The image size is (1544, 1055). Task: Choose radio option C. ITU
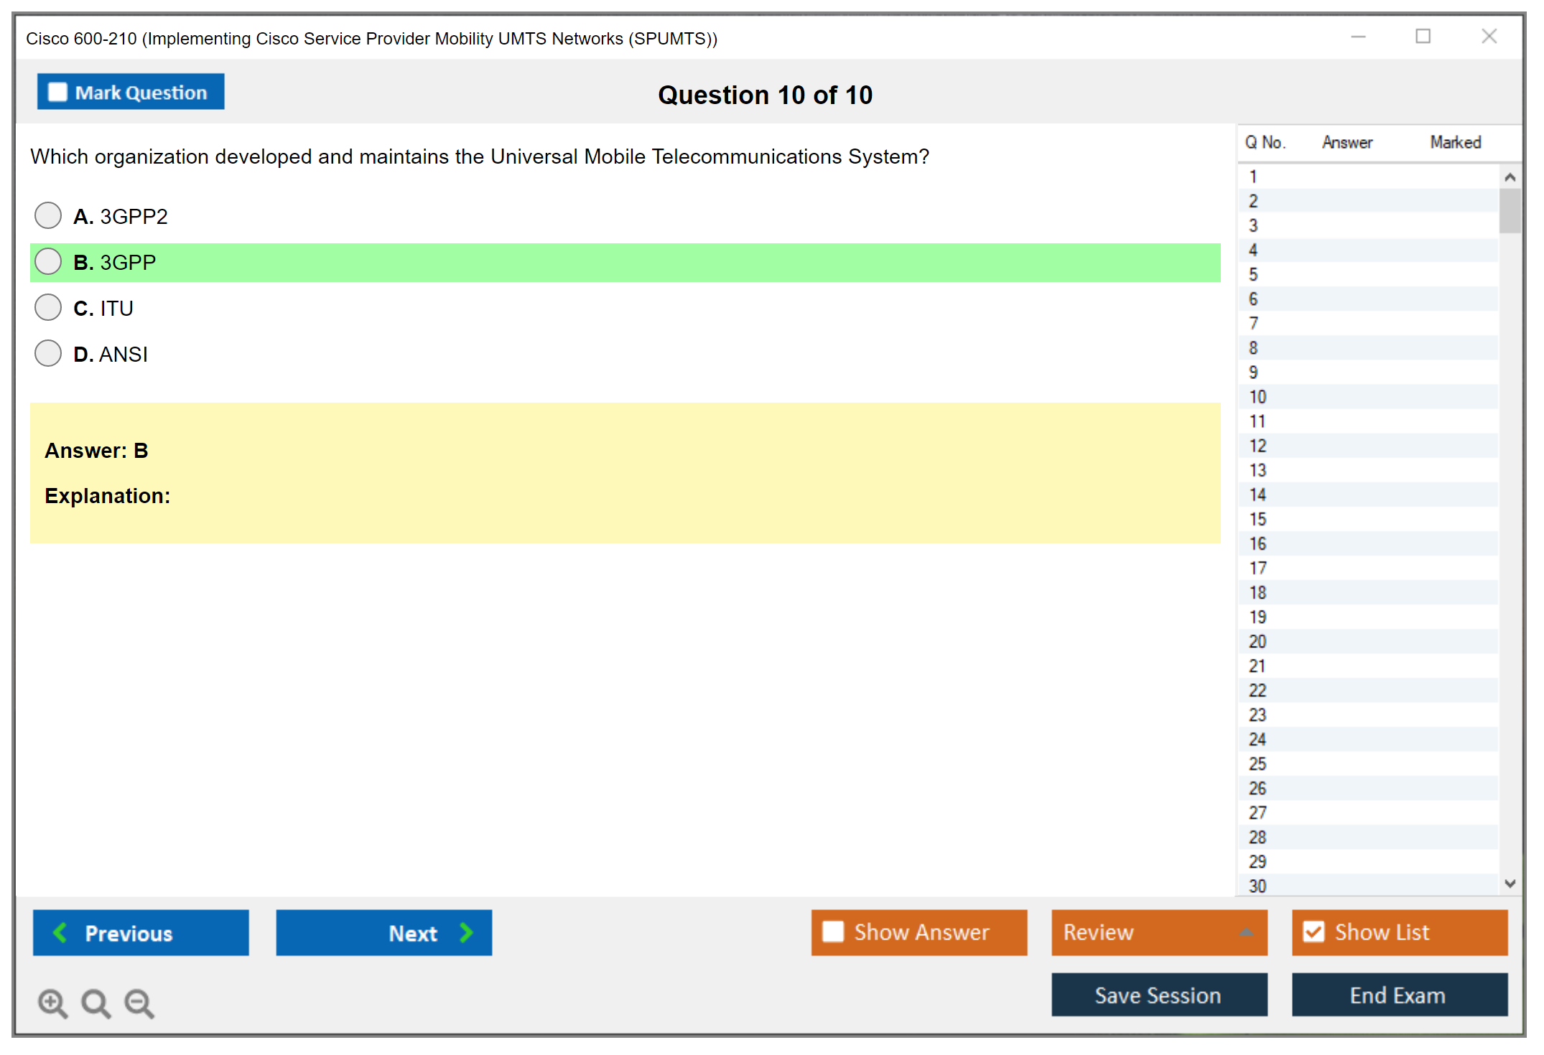(x=48, y=307)
